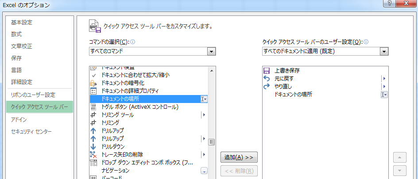
Task: Click the command list scroll-up arrow
Action: (x=212, y=71)
